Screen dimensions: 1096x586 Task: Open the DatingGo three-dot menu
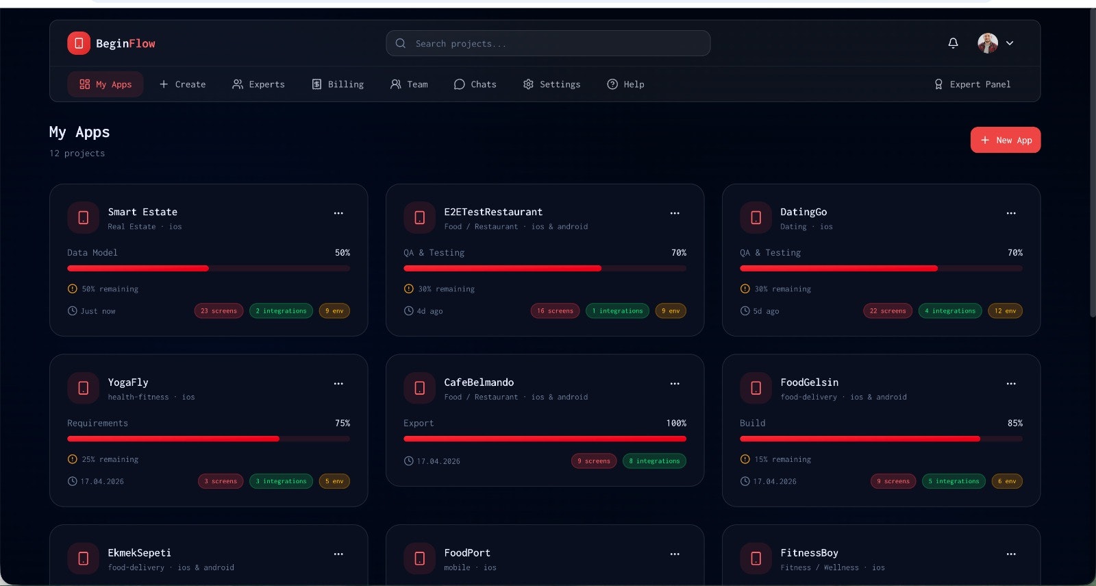click(x=1011, y=213)
